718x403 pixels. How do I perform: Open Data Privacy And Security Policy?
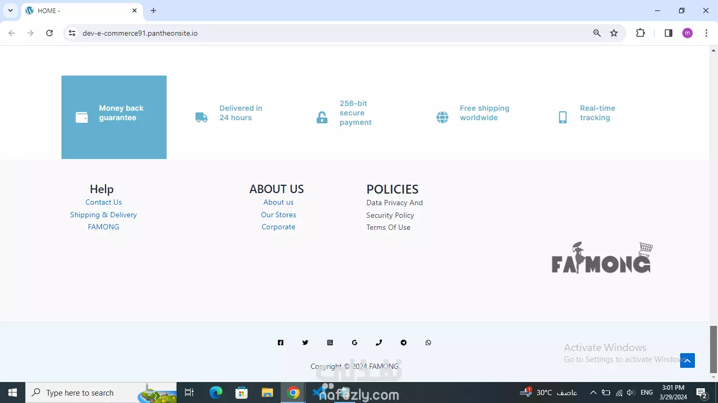[395, 209]
